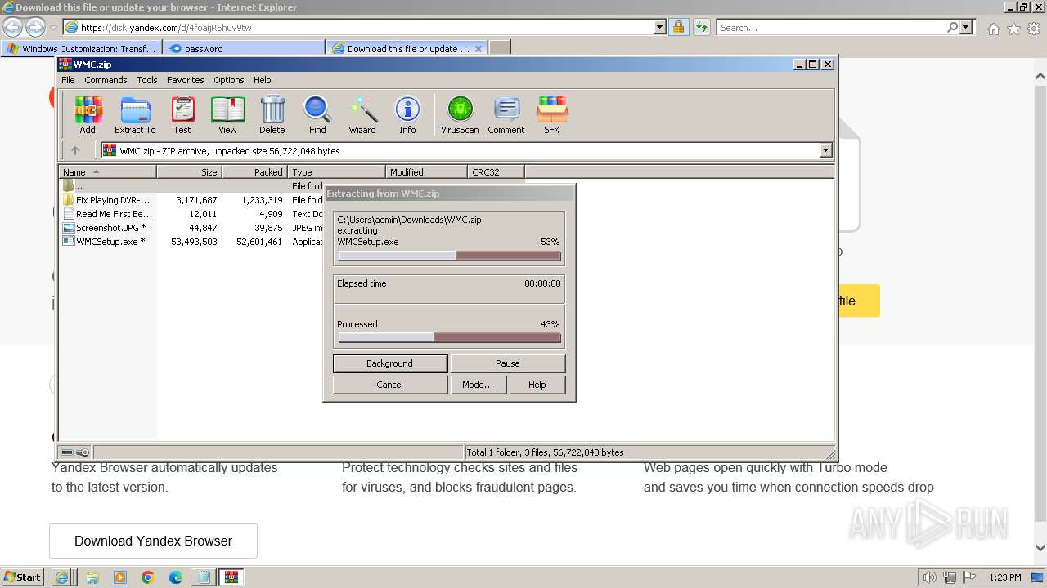Expand the archive path dropdown
The width and height of the screenshot is (1047, 588).
click(825, 150)
